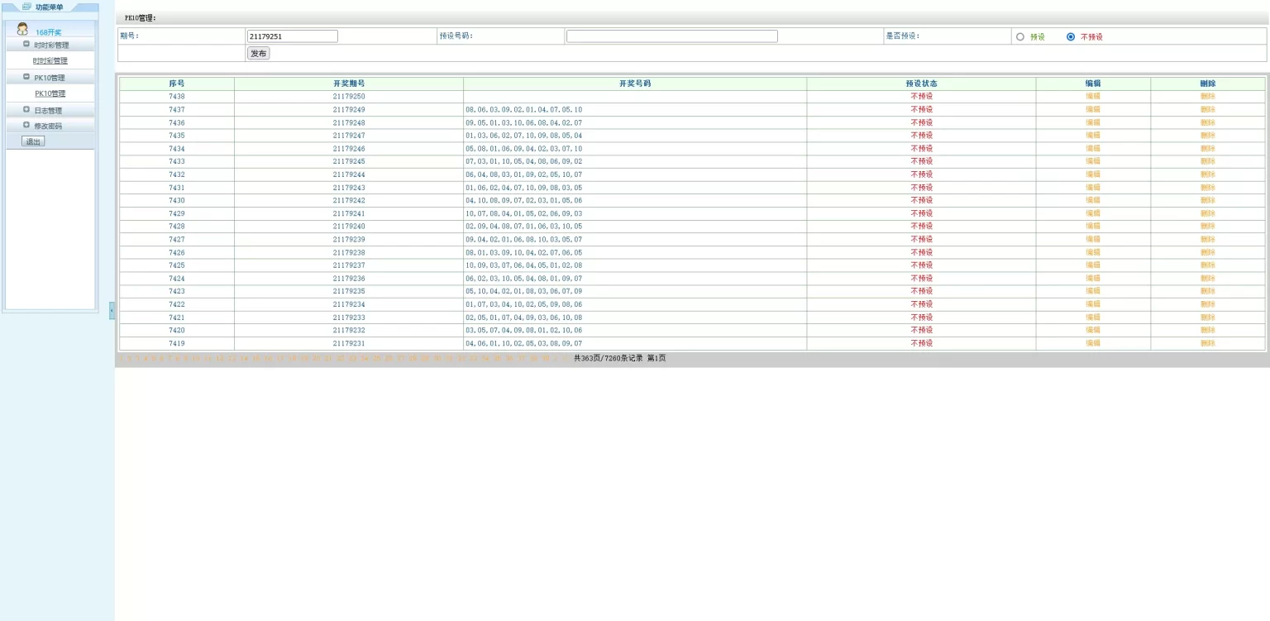
Task: Go to page 20 in pagination
Action: coord(316,359)
